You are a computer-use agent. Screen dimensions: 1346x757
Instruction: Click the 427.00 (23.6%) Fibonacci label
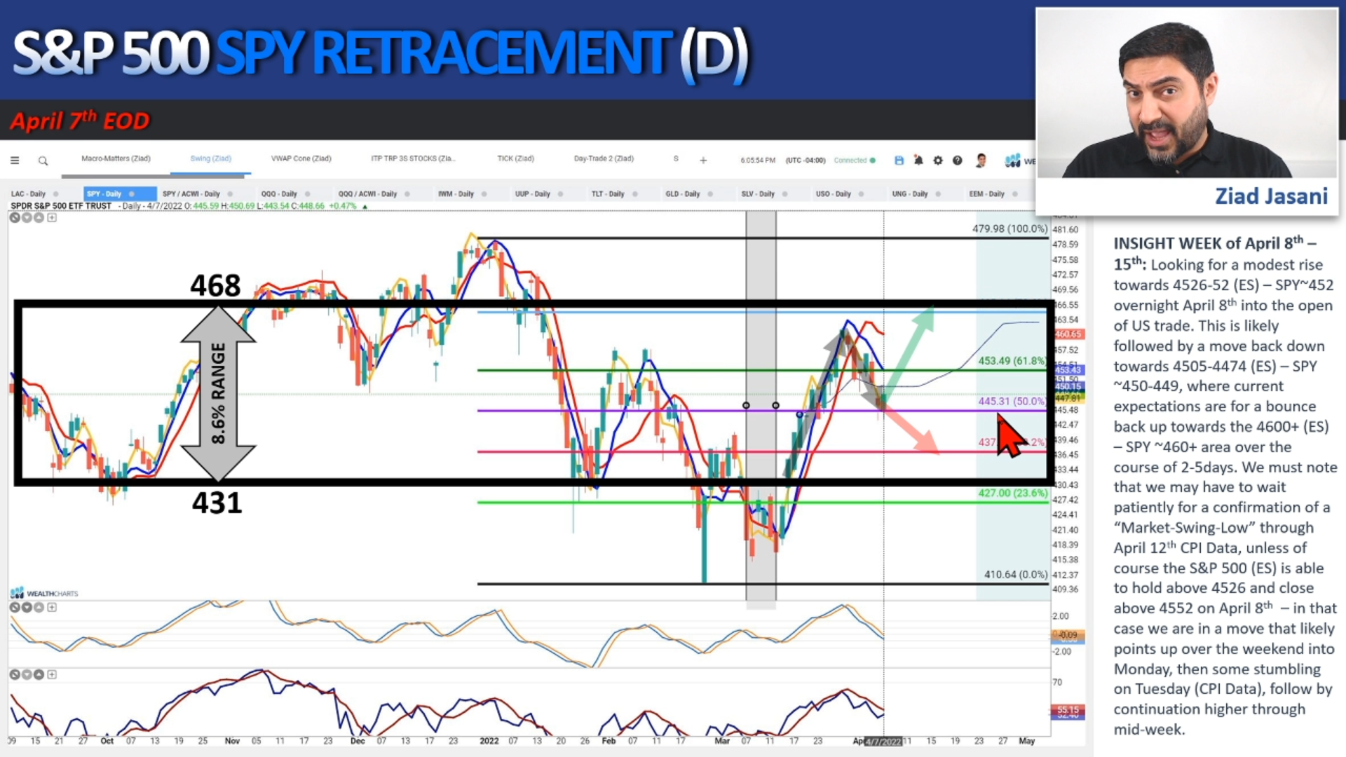point(1013,493)
